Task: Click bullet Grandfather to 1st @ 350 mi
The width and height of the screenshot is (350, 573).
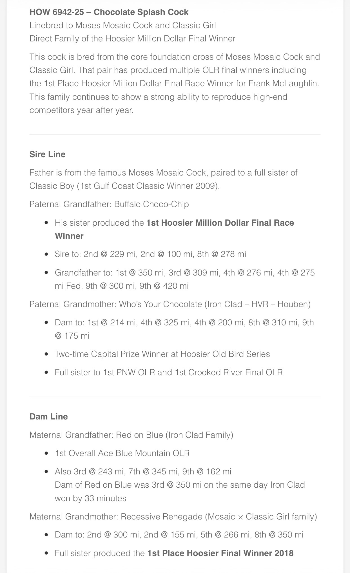Action: 185,279
